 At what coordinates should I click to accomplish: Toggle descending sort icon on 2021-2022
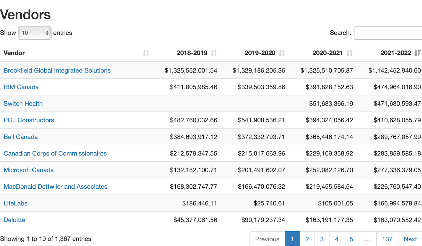pyautogui.click(x=417, y=53)
